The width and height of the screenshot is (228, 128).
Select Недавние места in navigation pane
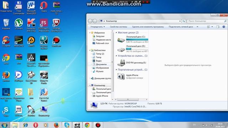[102, 39]
